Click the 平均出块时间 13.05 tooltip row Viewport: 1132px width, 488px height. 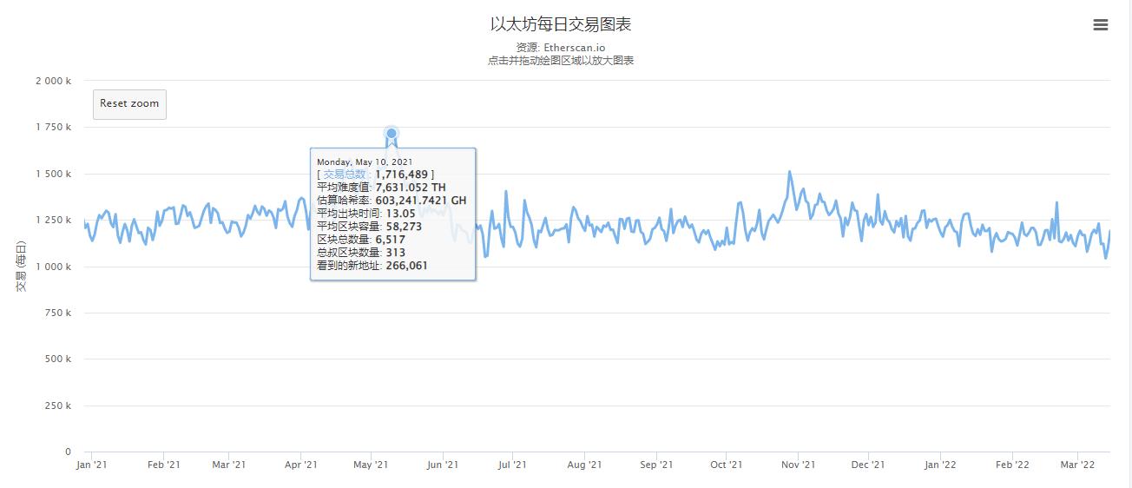[x=366, y=214]
